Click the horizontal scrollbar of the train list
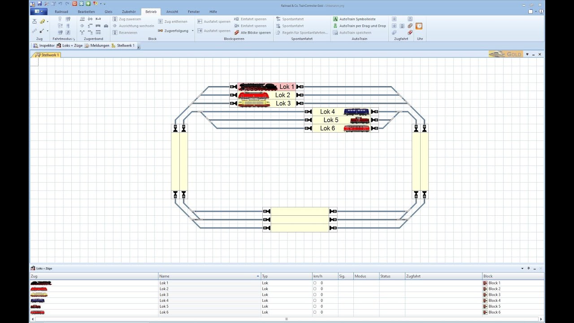The width and height of the screenshot is (574, 323). click(x=286, y=319)
